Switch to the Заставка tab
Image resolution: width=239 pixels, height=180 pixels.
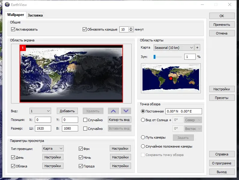click(35, 15)
